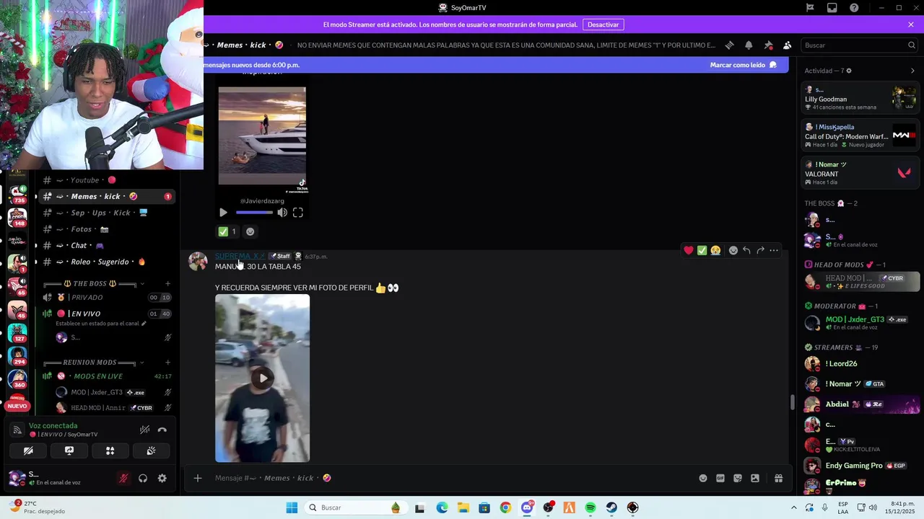This screenshot has height=519, width=924.
Task: Open voice connection info signal icon
Action: [x=17, y=430]
